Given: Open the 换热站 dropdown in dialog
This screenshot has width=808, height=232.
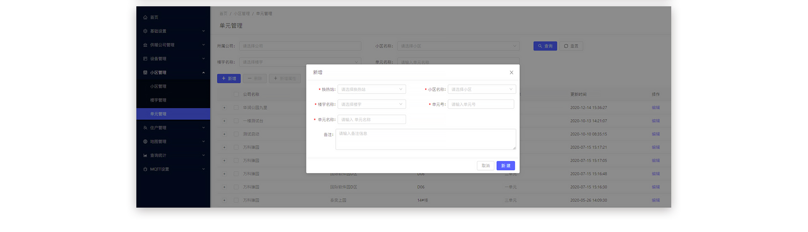Looking at the screenshot, I should (x=372, y=90).
